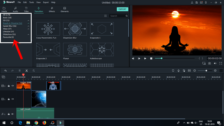Viewport: 224px width, 126px height.
Task: Open user account icon in title bar
Action: [192, 3]
